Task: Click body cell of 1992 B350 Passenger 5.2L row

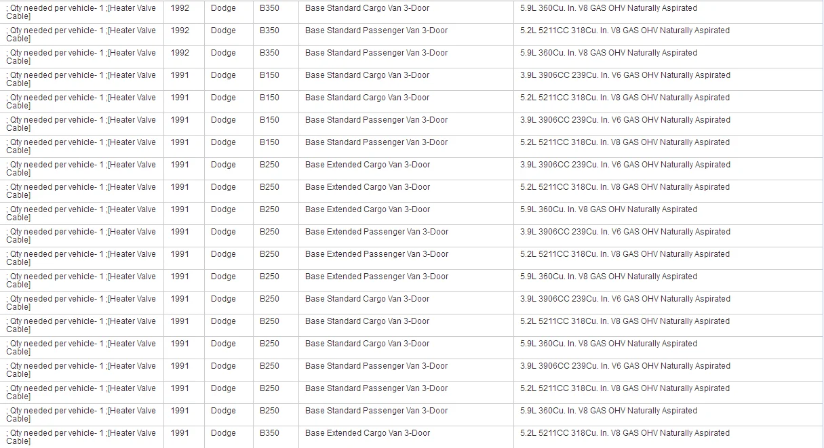Action: (406, 35)
